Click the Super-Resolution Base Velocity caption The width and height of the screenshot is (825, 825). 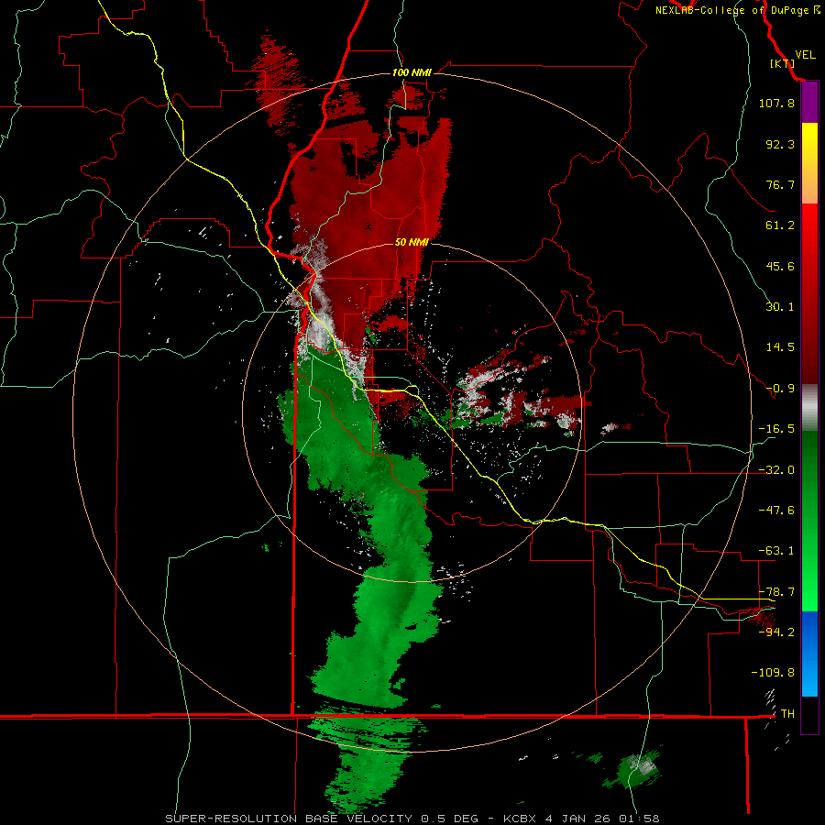[412, 819]
